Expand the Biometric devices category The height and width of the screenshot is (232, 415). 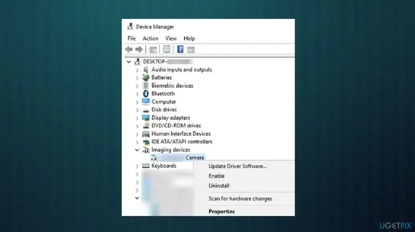coord(137,86)
